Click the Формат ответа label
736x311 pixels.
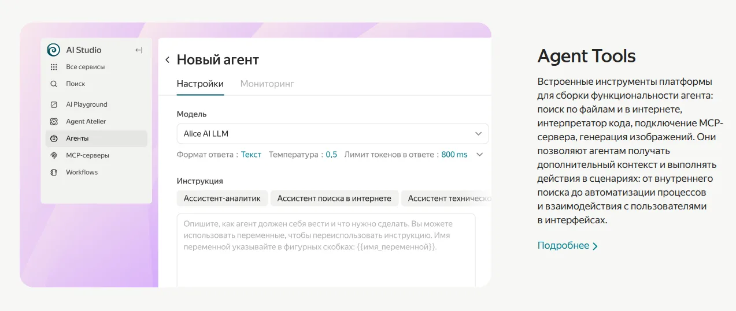pyautogui.click(x=206, y=155)
